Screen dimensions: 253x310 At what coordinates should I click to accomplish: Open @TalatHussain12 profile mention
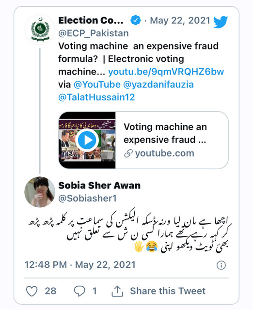coord(96,97)
